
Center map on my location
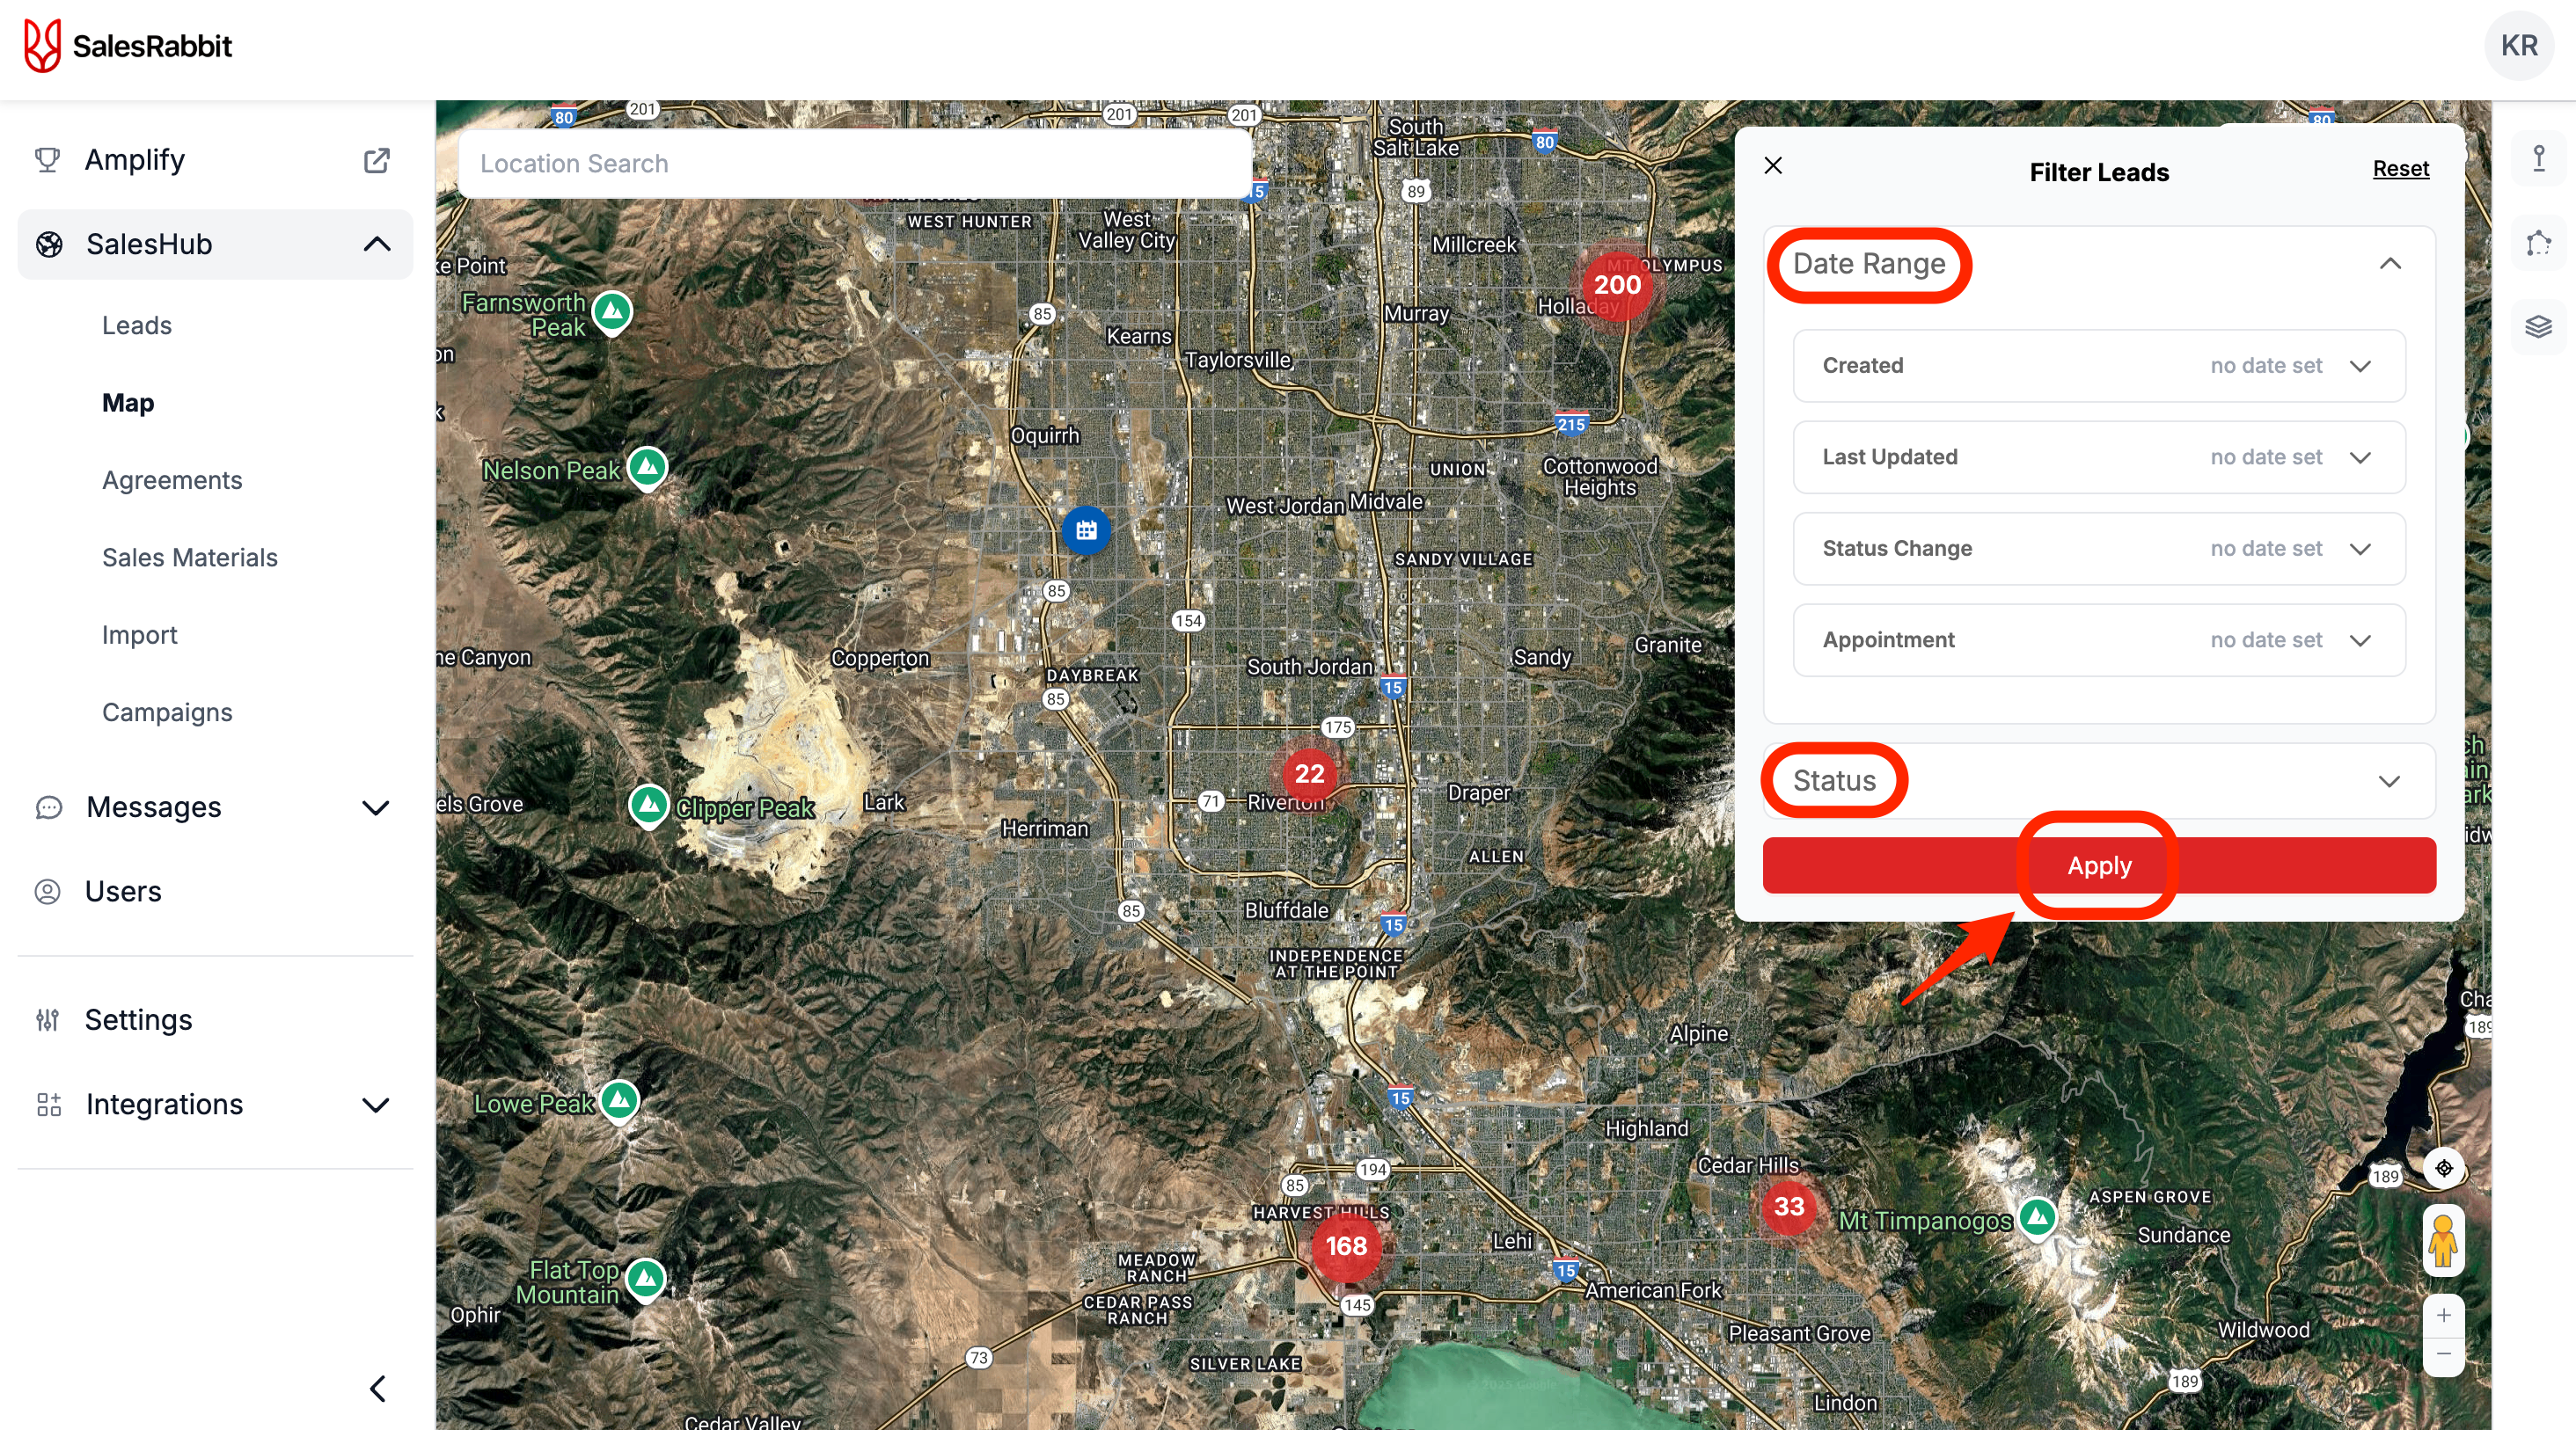point(2443,1167)
